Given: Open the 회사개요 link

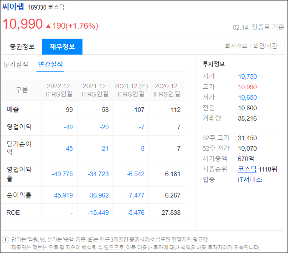Looking at the screenshot, I should (236, 46).
